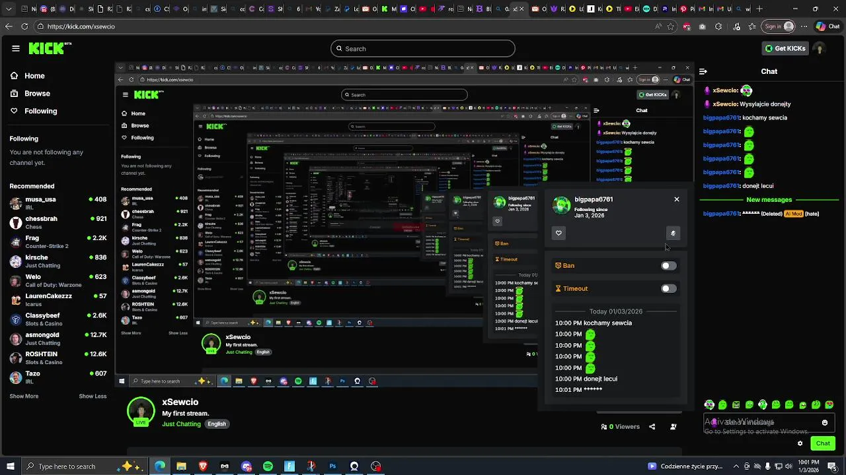Click the Get KICKs button
The width and height of the screenshot is (846, 475).
coord(785,49)
